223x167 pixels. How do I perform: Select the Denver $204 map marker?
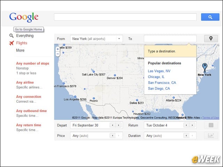(115, 75)
